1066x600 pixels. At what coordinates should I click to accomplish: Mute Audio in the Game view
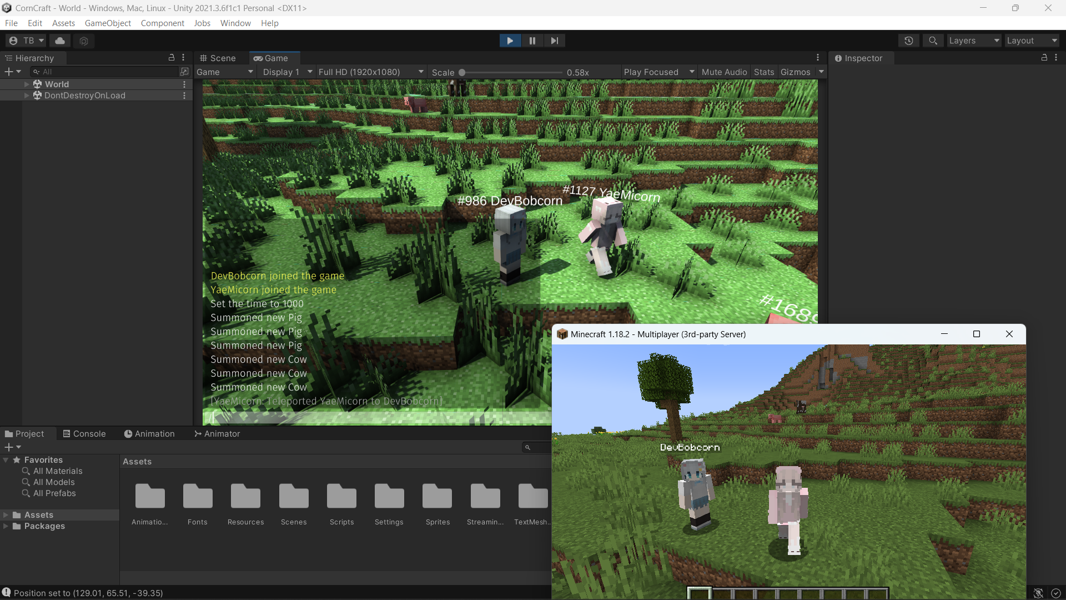[x=724, y=72]
